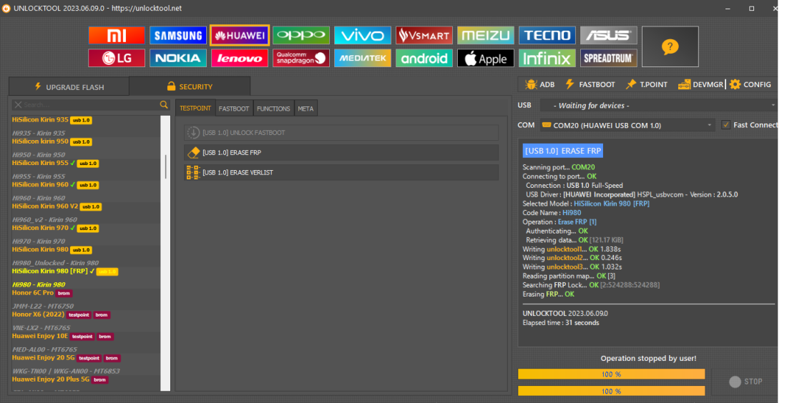Open the Vsmart brand section
This screenshot has height=403, width=787.
[x=424, y=36]
